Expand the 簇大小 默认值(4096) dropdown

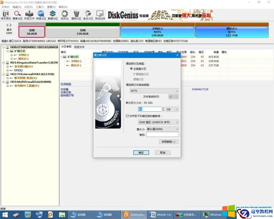(162, 129)
